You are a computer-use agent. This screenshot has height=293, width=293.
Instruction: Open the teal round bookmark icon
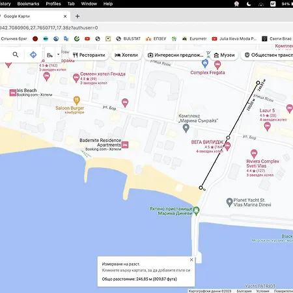click(46, 39)
